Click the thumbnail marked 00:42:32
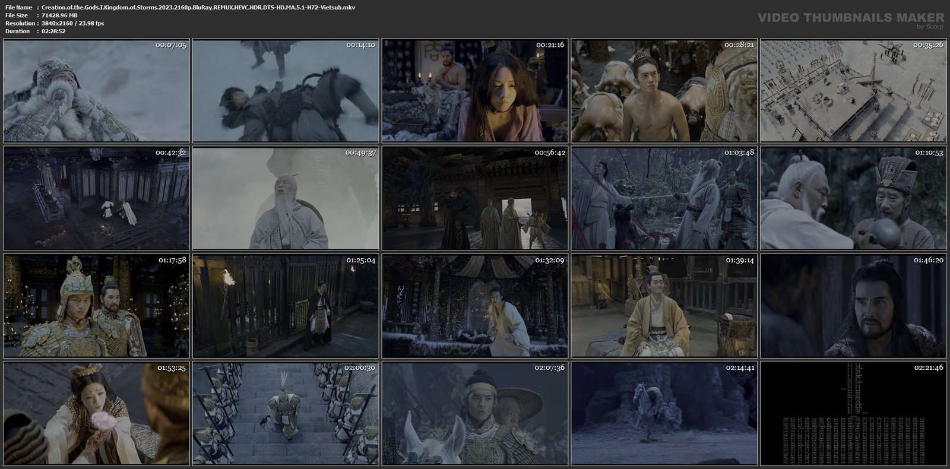 96,198
